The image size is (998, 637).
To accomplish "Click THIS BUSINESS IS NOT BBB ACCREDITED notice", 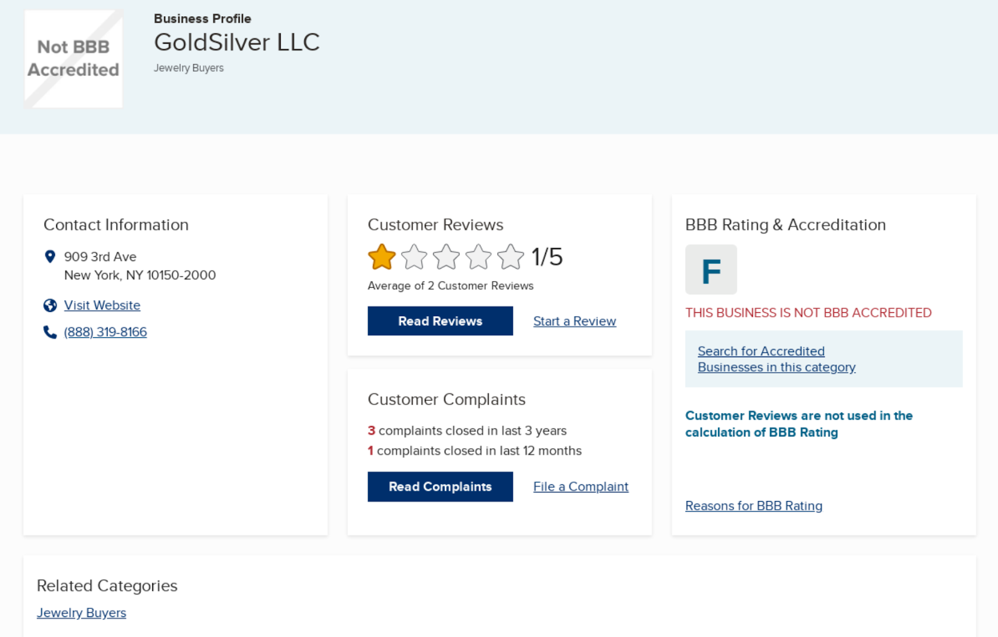I will [x=808, y=313].
